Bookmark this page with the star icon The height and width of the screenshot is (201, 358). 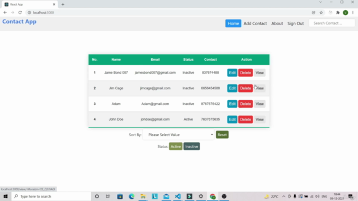[321, 12]
